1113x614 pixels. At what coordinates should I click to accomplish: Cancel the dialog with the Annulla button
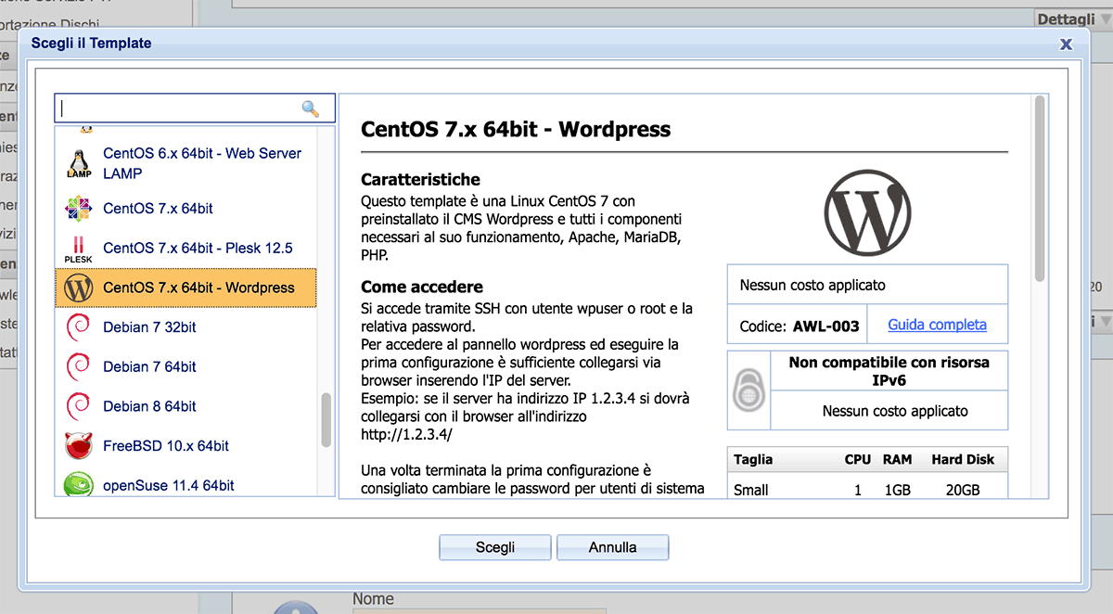[x=613, y=547]
